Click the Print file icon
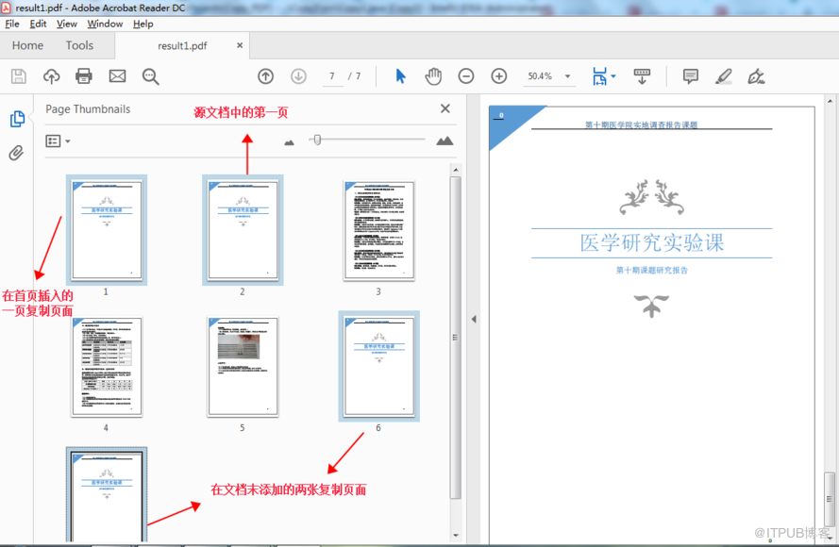 84,76
